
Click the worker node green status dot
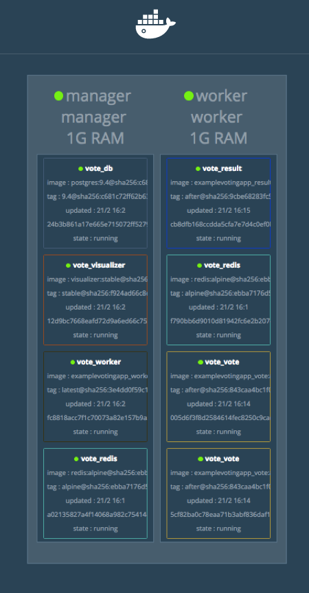tap(189, 96)
